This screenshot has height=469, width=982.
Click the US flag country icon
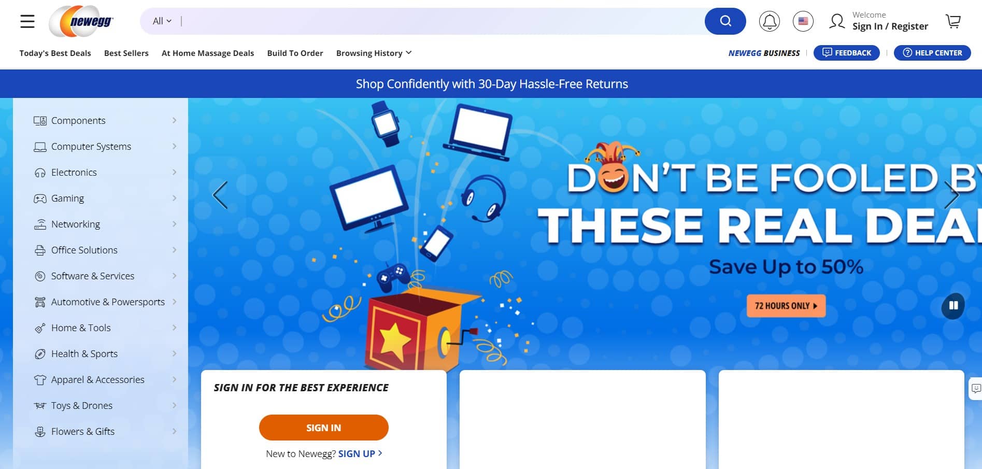tap(803, 21)
